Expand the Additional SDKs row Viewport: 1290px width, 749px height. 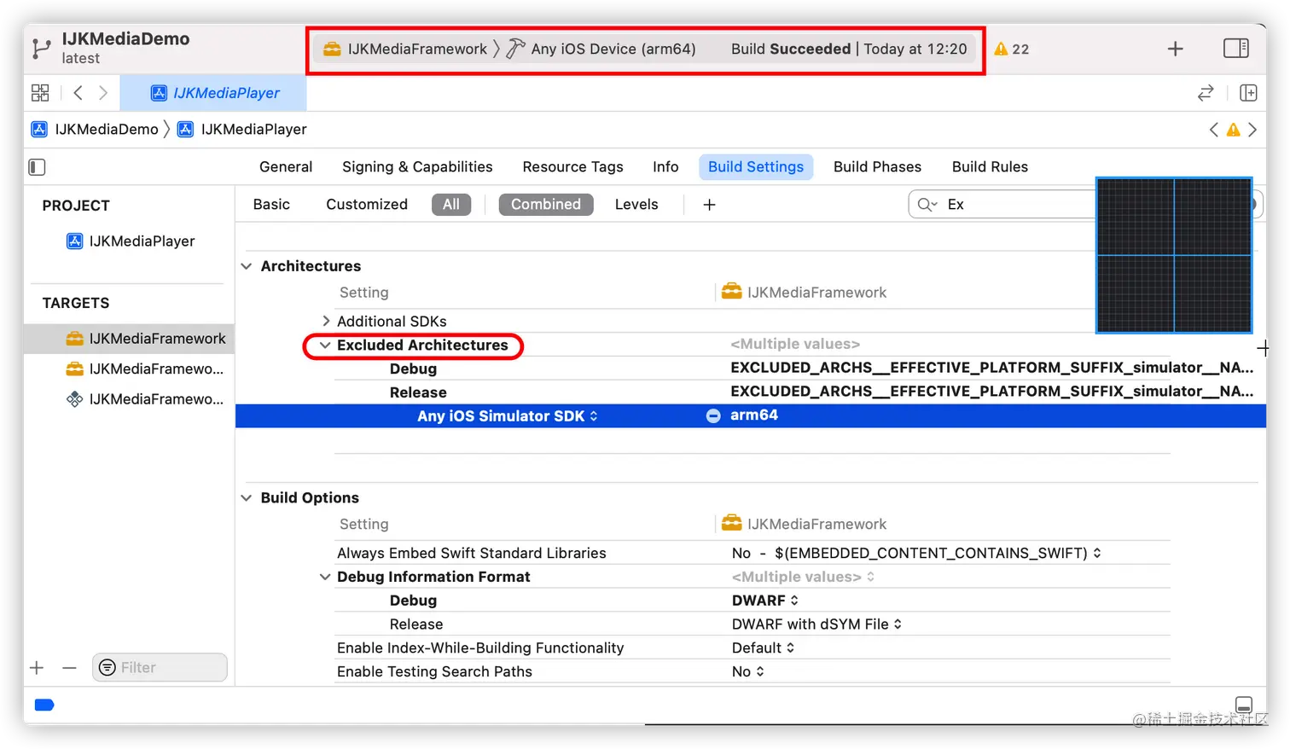tap(326, 322)
